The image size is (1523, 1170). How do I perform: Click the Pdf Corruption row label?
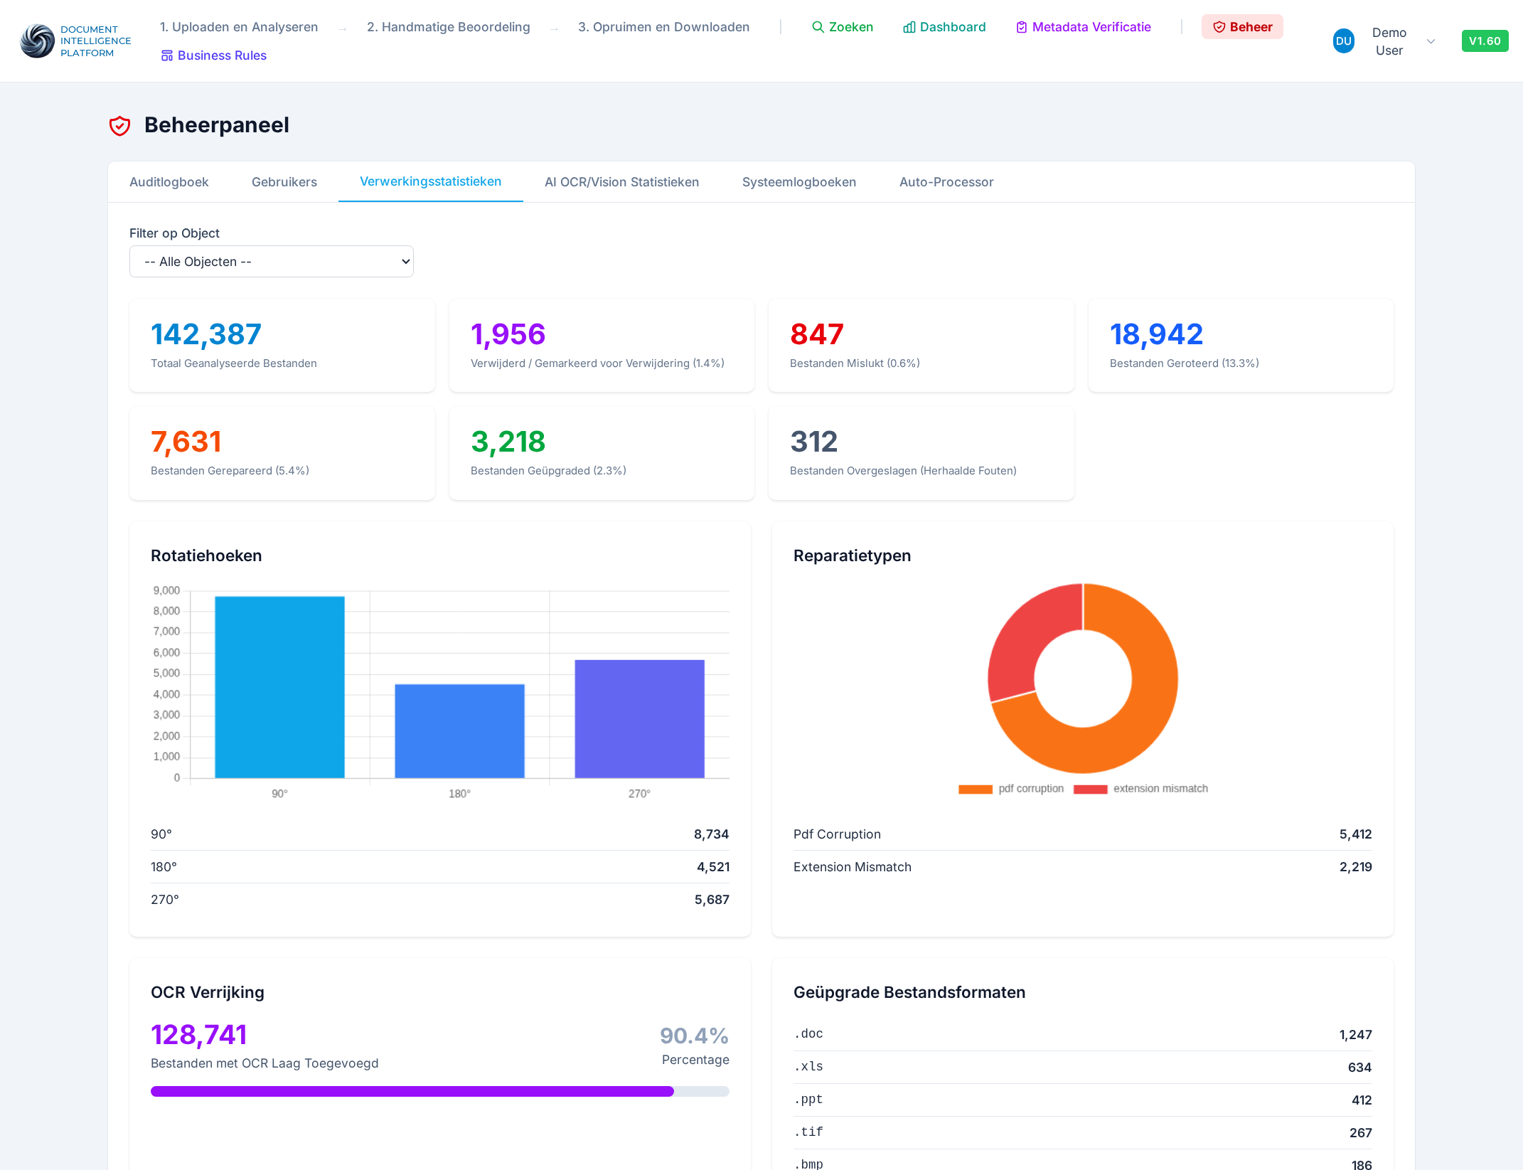click(837, 834)
